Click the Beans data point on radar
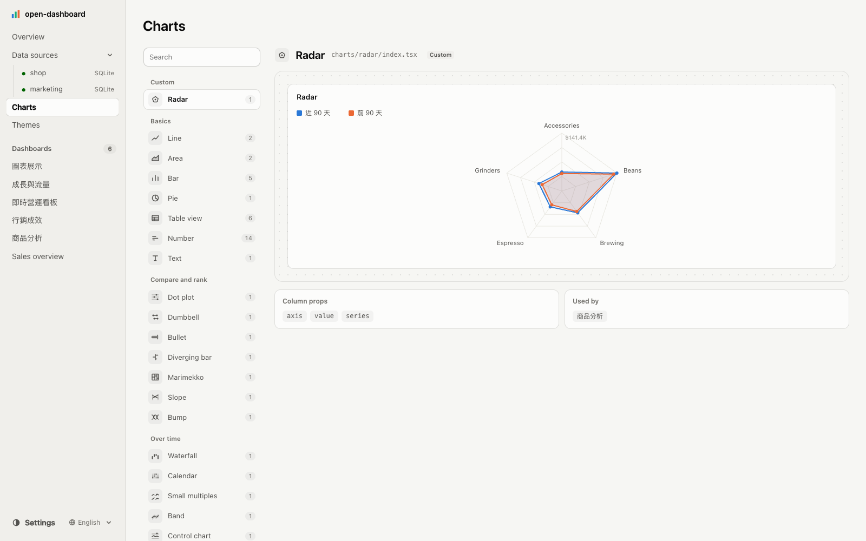Image resolution: width=866 pixels, height=541 pixels. tap(616, 173)
